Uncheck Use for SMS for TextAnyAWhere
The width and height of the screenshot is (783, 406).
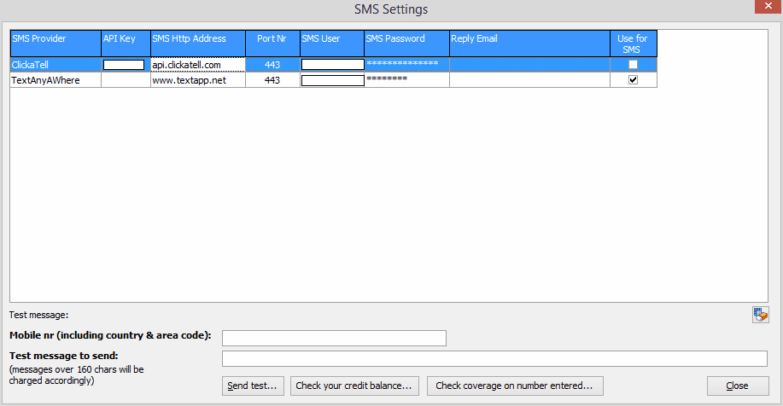pos(633,80)
